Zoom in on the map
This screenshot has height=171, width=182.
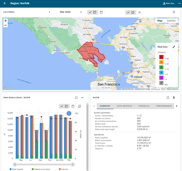pyautogui.click(x=5, y=21)
